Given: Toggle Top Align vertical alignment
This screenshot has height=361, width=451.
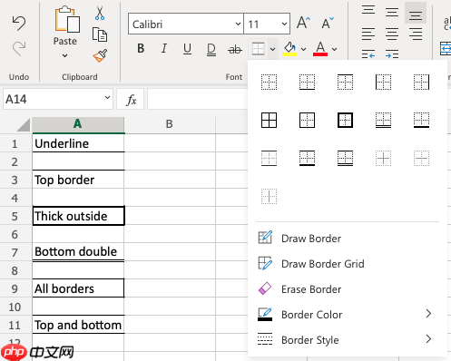Looking at the screenshot, I should point(368,10).
